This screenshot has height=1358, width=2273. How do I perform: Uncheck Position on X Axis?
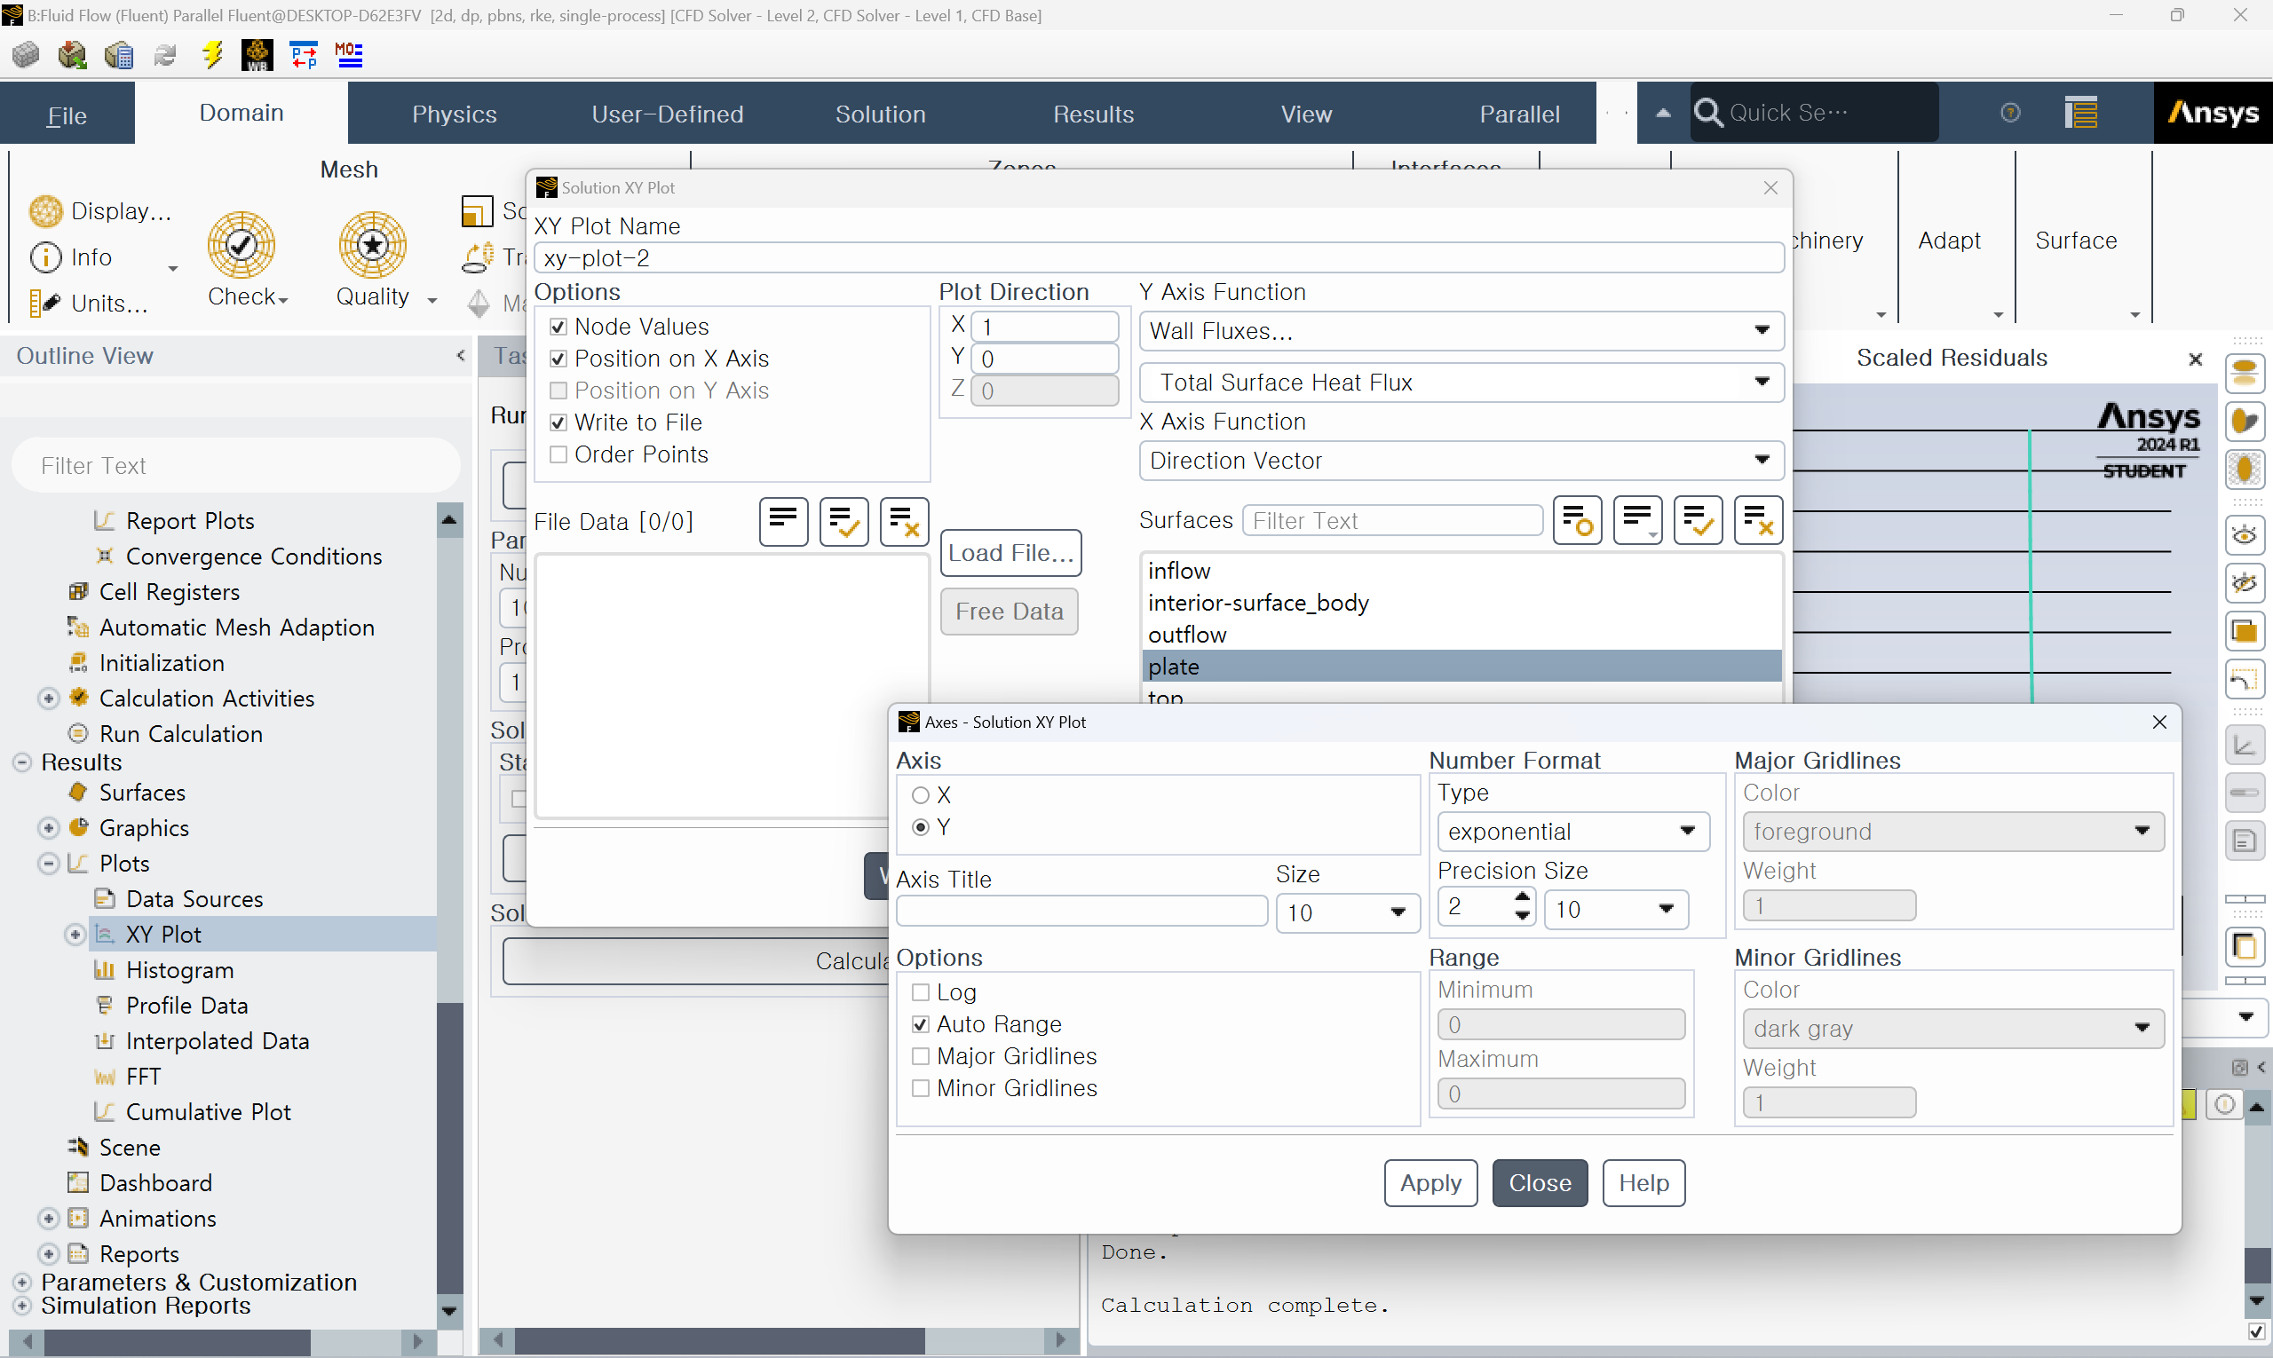(558, 359)
